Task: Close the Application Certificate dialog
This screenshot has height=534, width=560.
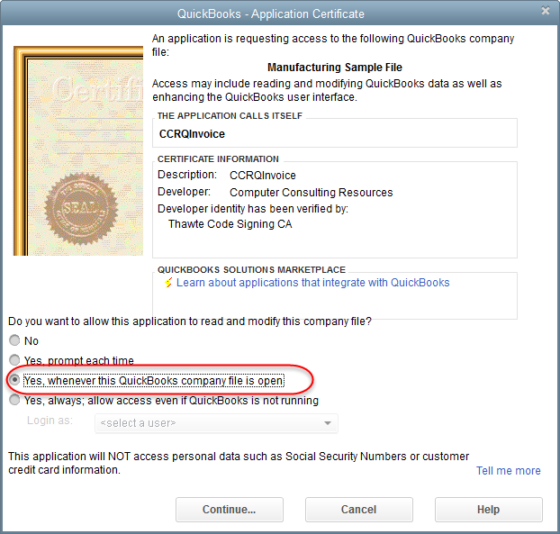Action: (546, 11)
